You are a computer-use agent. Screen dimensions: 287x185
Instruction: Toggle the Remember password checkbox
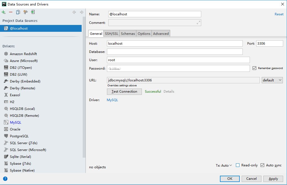pyautogui.click(x=254, y=68)
